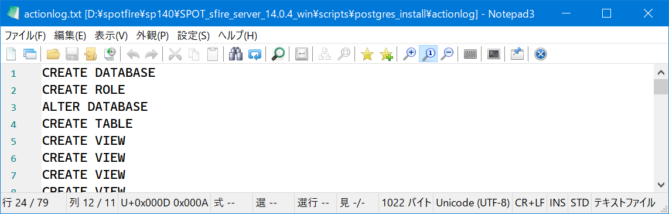This screenshot has height=214, width=669.
Task: Click the テキストファイル scheme status entry
Action: coord(624,202)
